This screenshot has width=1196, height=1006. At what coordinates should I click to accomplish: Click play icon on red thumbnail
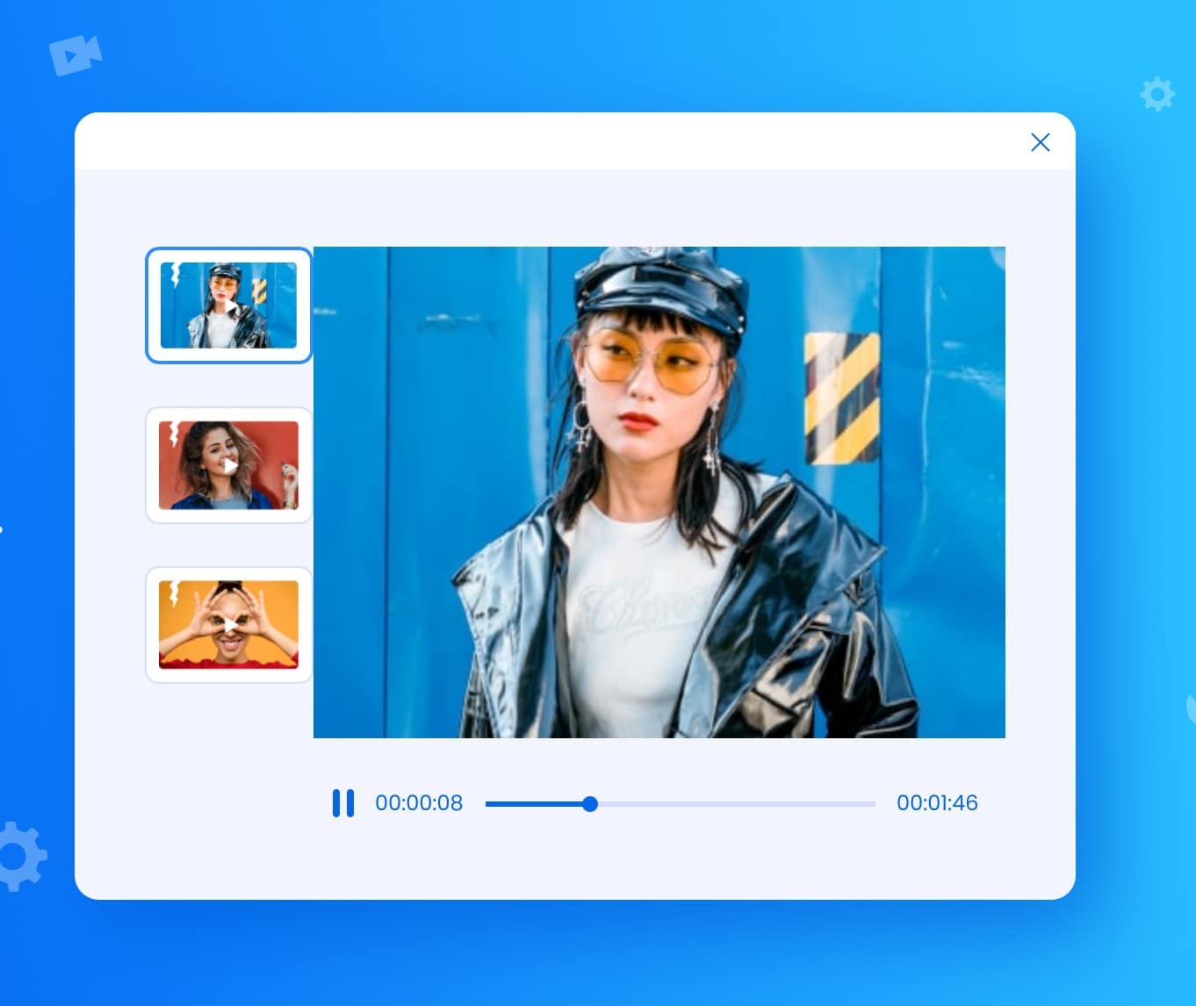point(229,465)
